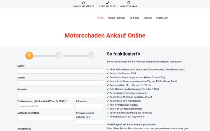The width and height of the screenshot is (210, 131).
Task: Click the landline phone handset icon
Action: coord(107,3)
